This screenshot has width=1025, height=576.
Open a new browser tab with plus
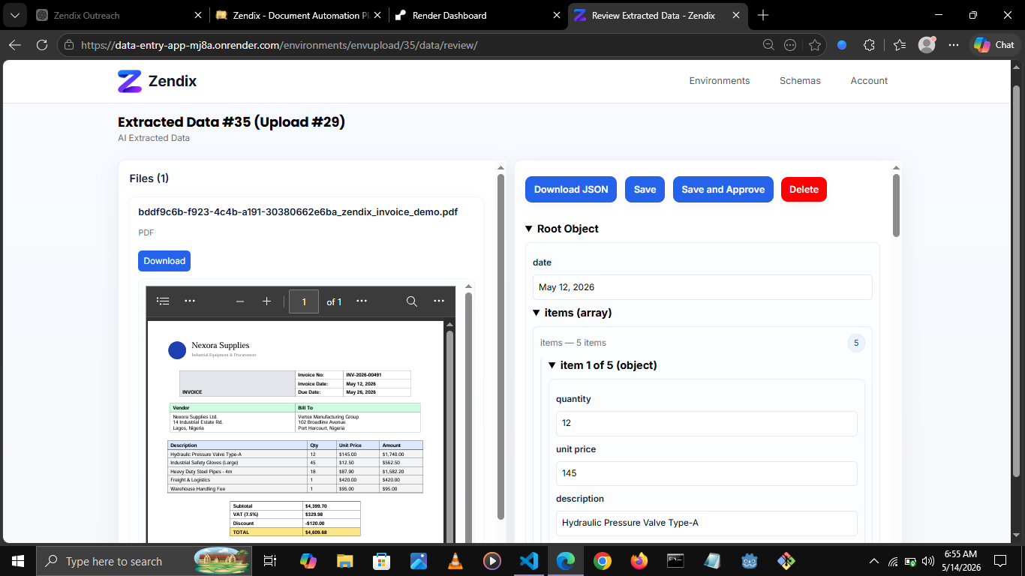pyautogui.click(x=763, y=15)
